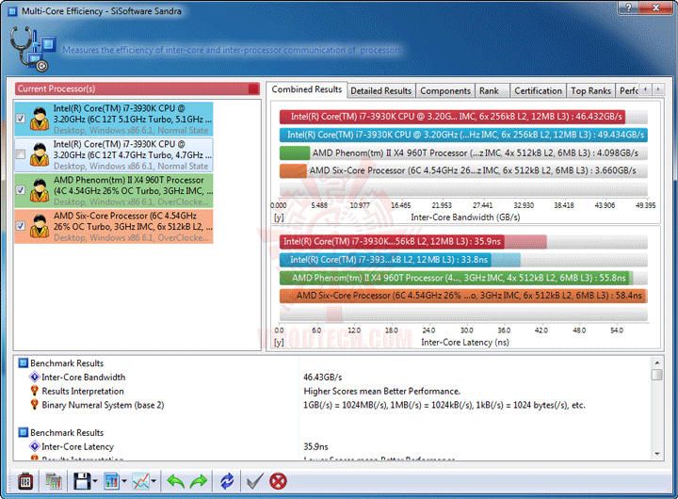This screenshot has width=678, height=499.
Task: Click the window icon in the title bar
Action: pyautogui.click(x=14, y=10)
